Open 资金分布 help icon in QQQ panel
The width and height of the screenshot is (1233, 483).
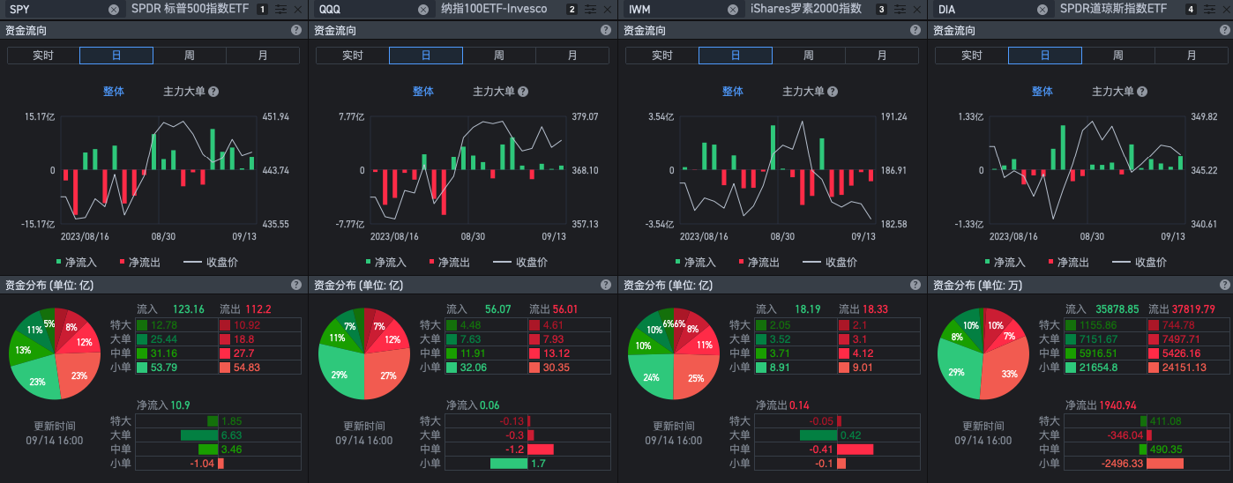pyautogui.click(x=606, y=286)
